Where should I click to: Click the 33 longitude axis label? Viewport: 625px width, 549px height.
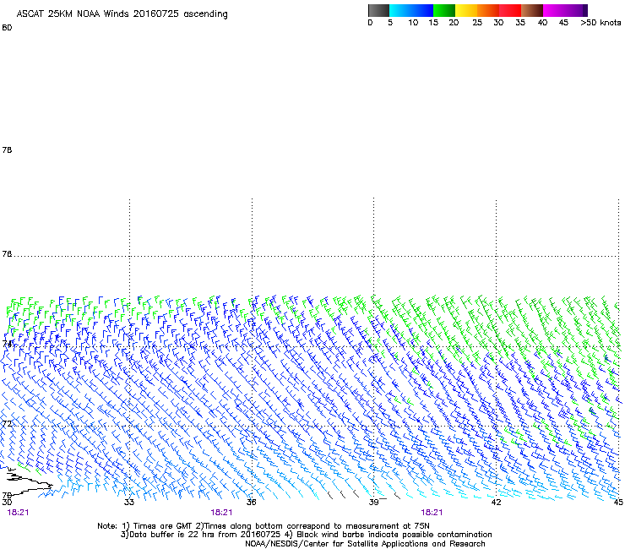click(129, 502)
